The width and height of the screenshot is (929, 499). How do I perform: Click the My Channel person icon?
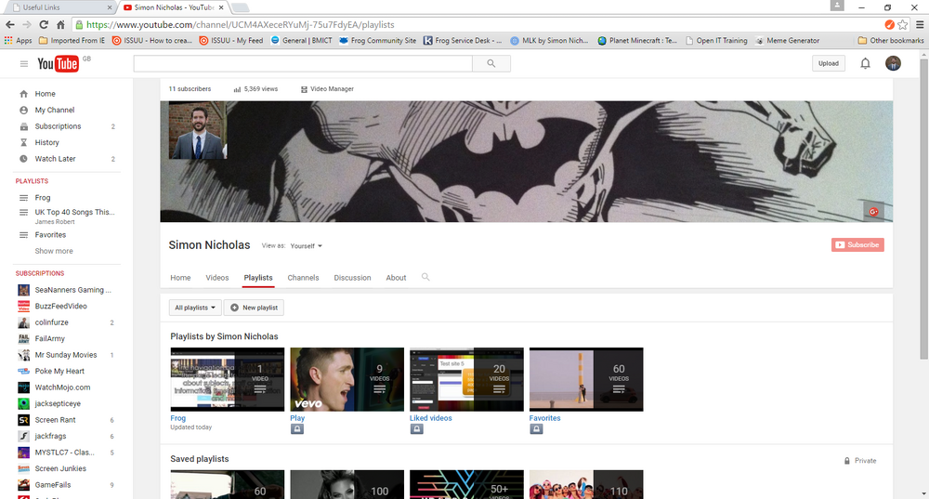pos(24,111)
